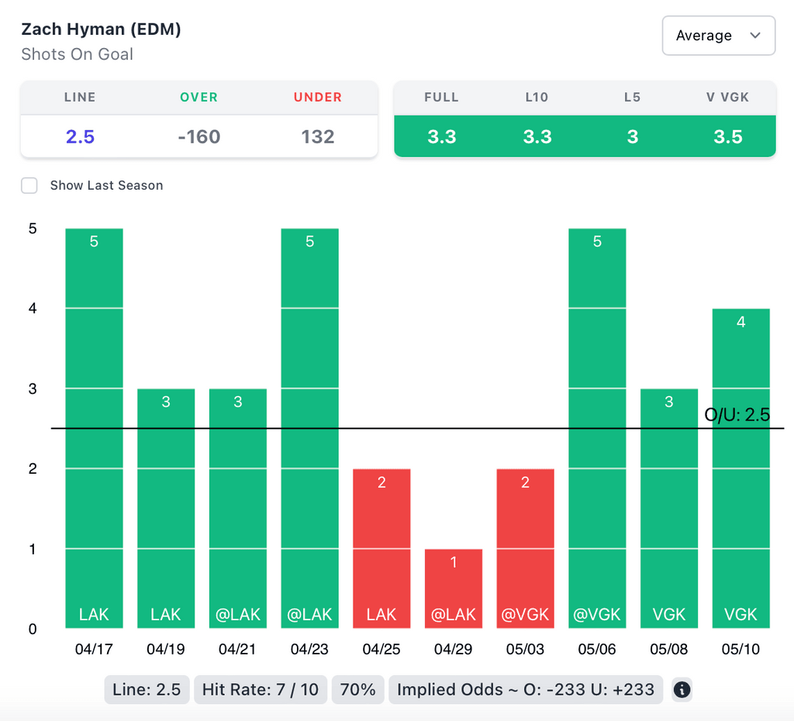Select the L5 average stat
The height and width of the screenshot is (721, 794).
pyautogui.click(x=633, y=136)
